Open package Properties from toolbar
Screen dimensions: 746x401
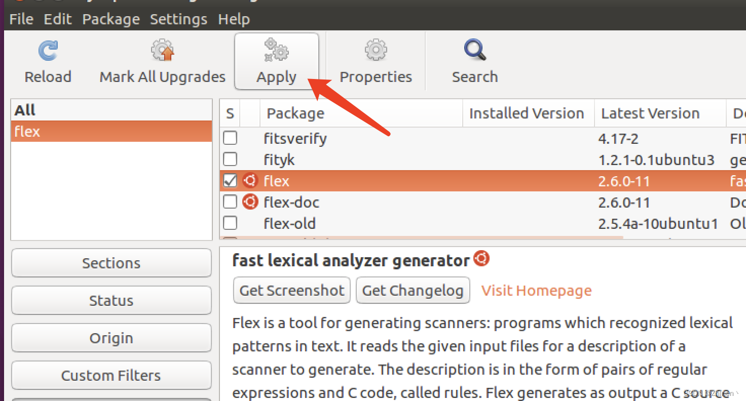[376, 61]
